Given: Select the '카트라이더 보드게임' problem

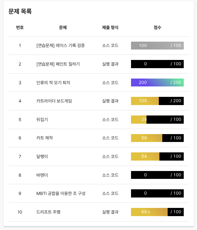Looking at the screenshot, I should click(54, 101).
